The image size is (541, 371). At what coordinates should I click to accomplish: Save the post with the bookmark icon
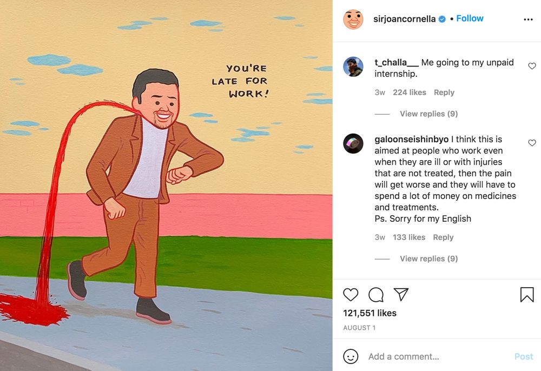click(x=527, y=294)
